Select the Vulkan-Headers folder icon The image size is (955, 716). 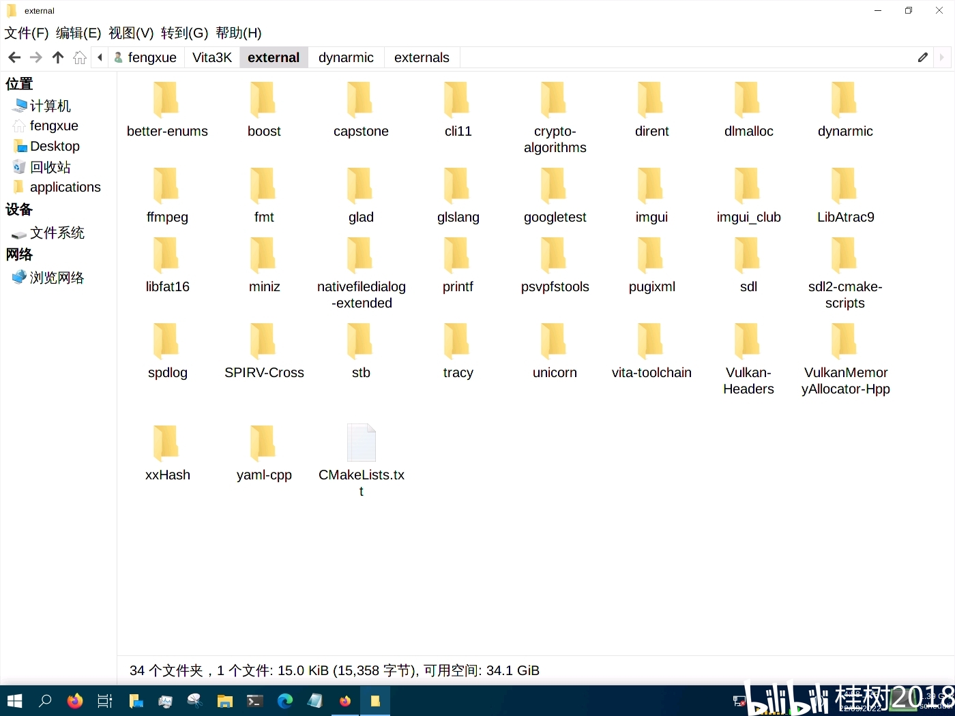tap(748, 341)
